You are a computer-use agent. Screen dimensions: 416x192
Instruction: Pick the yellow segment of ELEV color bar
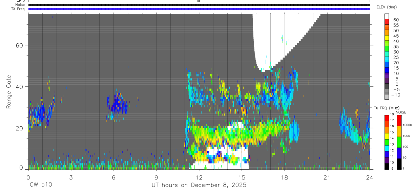click(387, 38)
